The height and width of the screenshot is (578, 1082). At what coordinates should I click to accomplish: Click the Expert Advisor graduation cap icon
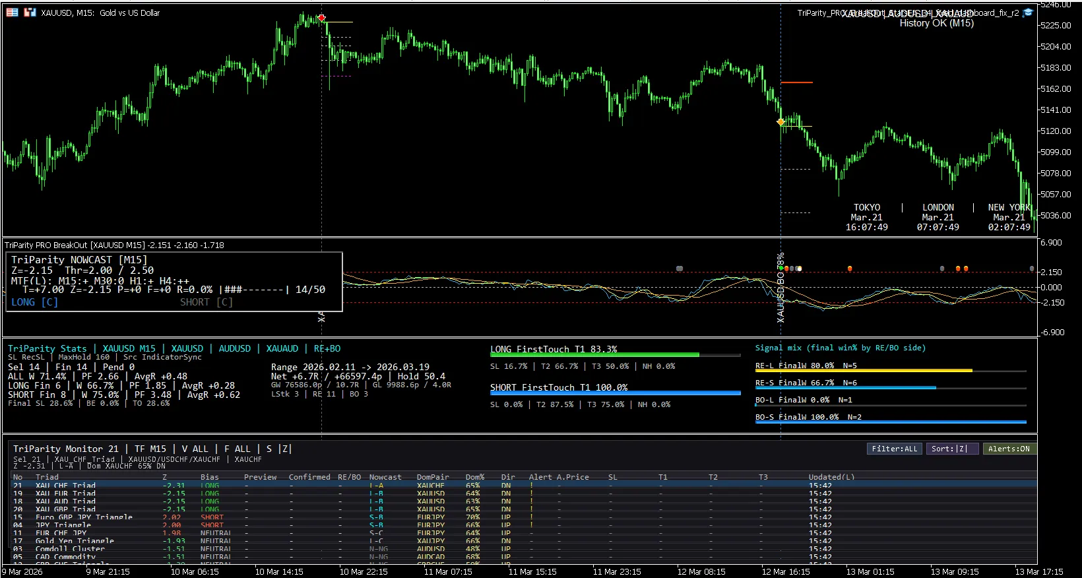[x=1027, y=13]
